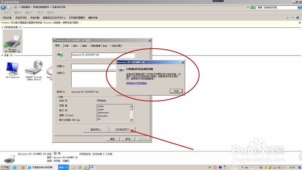This screenshot has height=170, width=302.
Task: Open the 帮助 menu
Action: [x=51, y=12]
